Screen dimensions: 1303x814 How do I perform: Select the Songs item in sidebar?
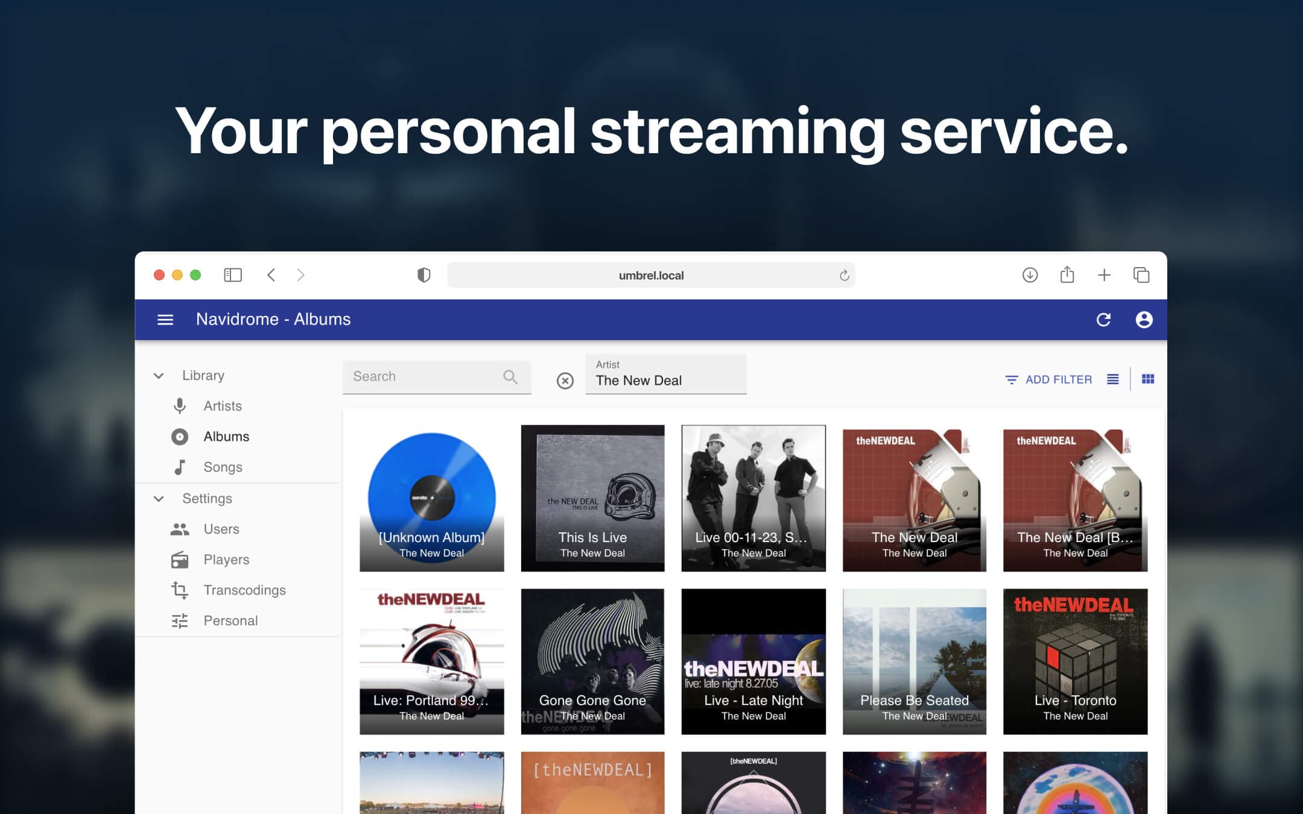[223, 466]
